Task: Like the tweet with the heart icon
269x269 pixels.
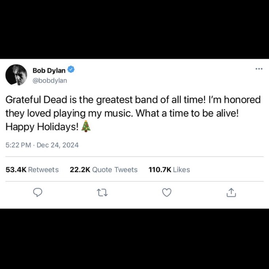Action: coord(167,192)
